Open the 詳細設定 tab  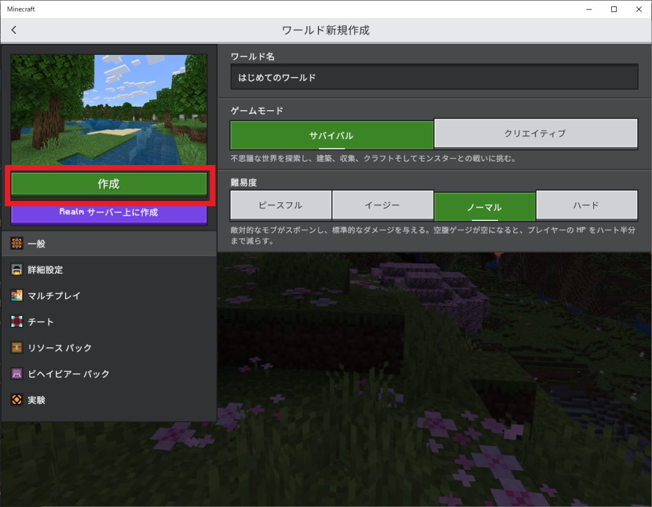[109, 269]
